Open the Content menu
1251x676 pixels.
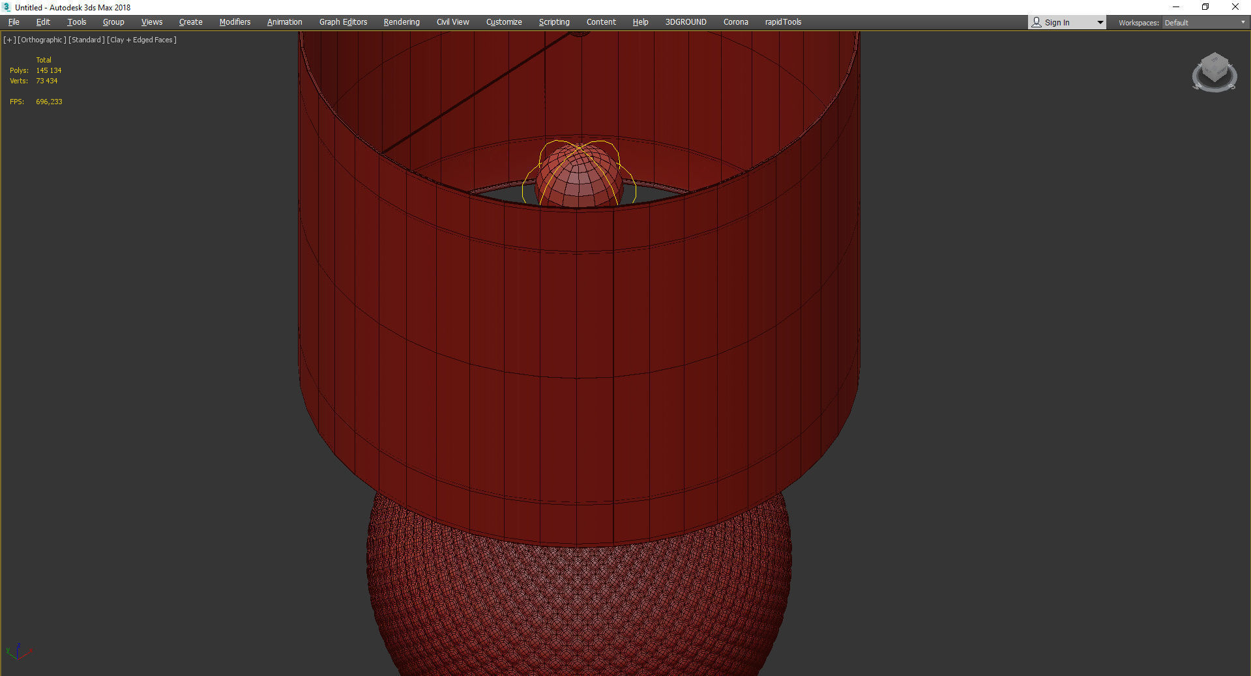[601, 22]
